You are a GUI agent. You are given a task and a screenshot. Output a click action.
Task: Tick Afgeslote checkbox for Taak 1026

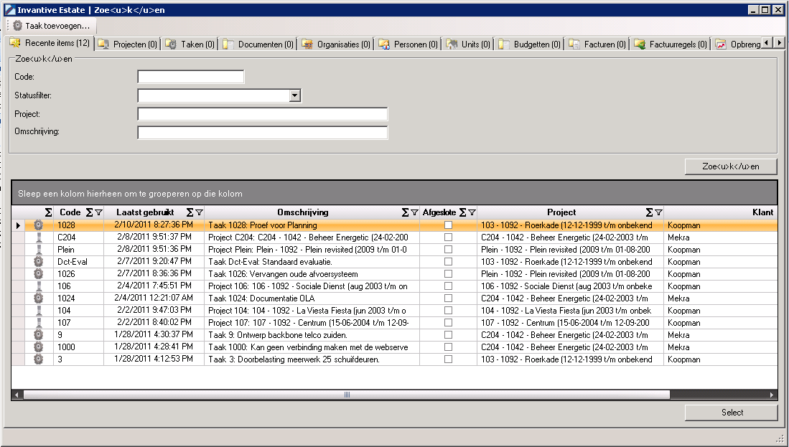coord(448,274)
